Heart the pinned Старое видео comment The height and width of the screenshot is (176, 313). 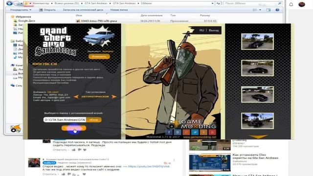pyautogui.click(x=84, y=174)
